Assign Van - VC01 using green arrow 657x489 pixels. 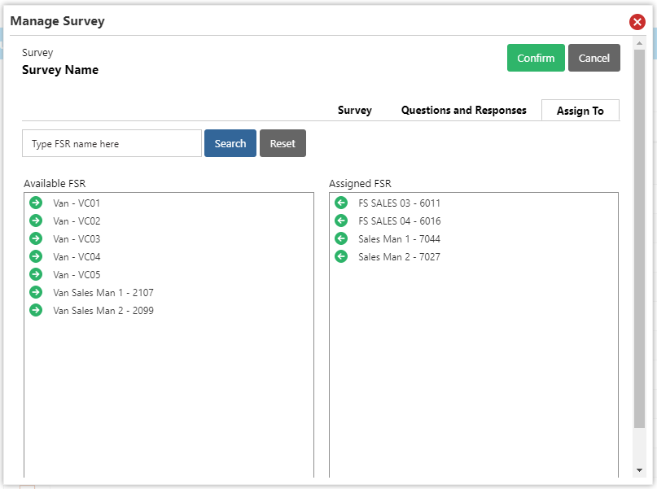coord(36,203)
